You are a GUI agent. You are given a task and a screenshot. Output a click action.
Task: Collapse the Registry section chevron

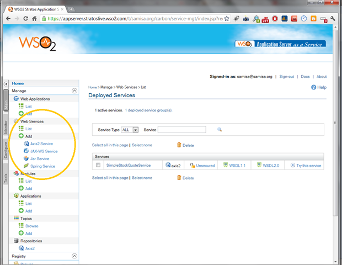[74, 256]
